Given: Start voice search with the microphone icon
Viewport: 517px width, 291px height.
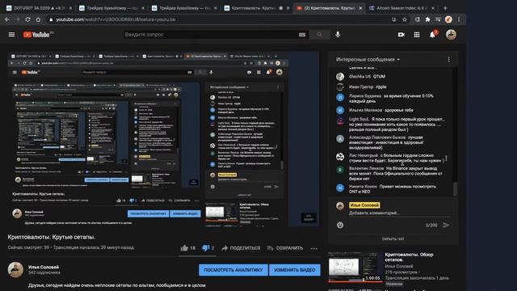Looking at the screenshot, I should point(338,34).
